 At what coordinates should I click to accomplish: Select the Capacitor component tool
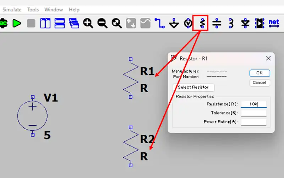click(217, 23)
